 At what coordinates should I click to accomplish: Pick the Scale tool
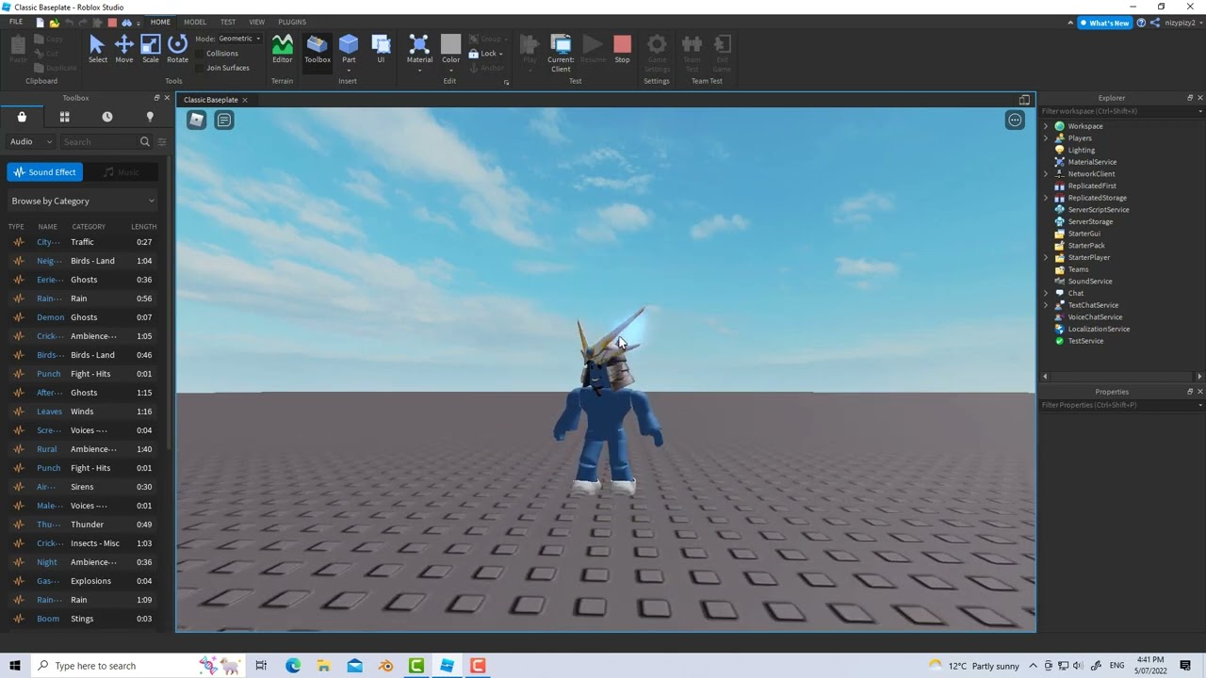coord(151,49)
